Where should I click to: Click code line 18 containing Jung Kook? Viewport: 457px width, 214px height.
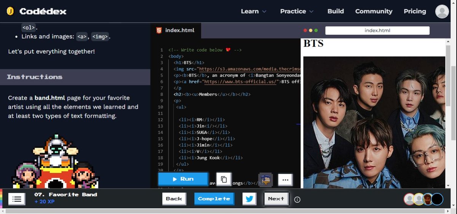pos(211,158)
